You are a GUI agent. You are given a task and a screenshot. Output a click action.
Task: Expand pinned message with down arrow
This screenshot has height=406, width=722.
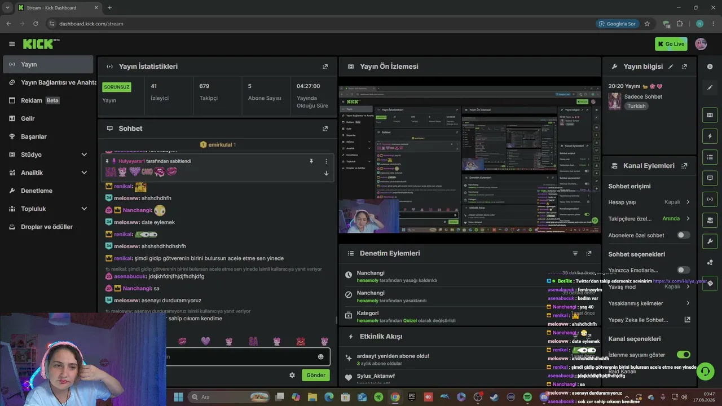[326, 173]
